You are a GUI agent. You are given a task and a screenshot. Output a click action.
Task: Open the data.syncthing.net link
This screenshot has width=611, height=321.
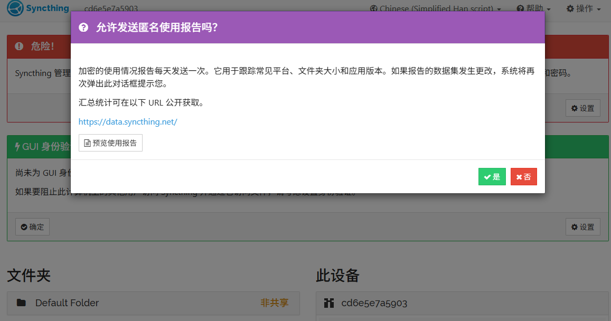click(128, 122)
